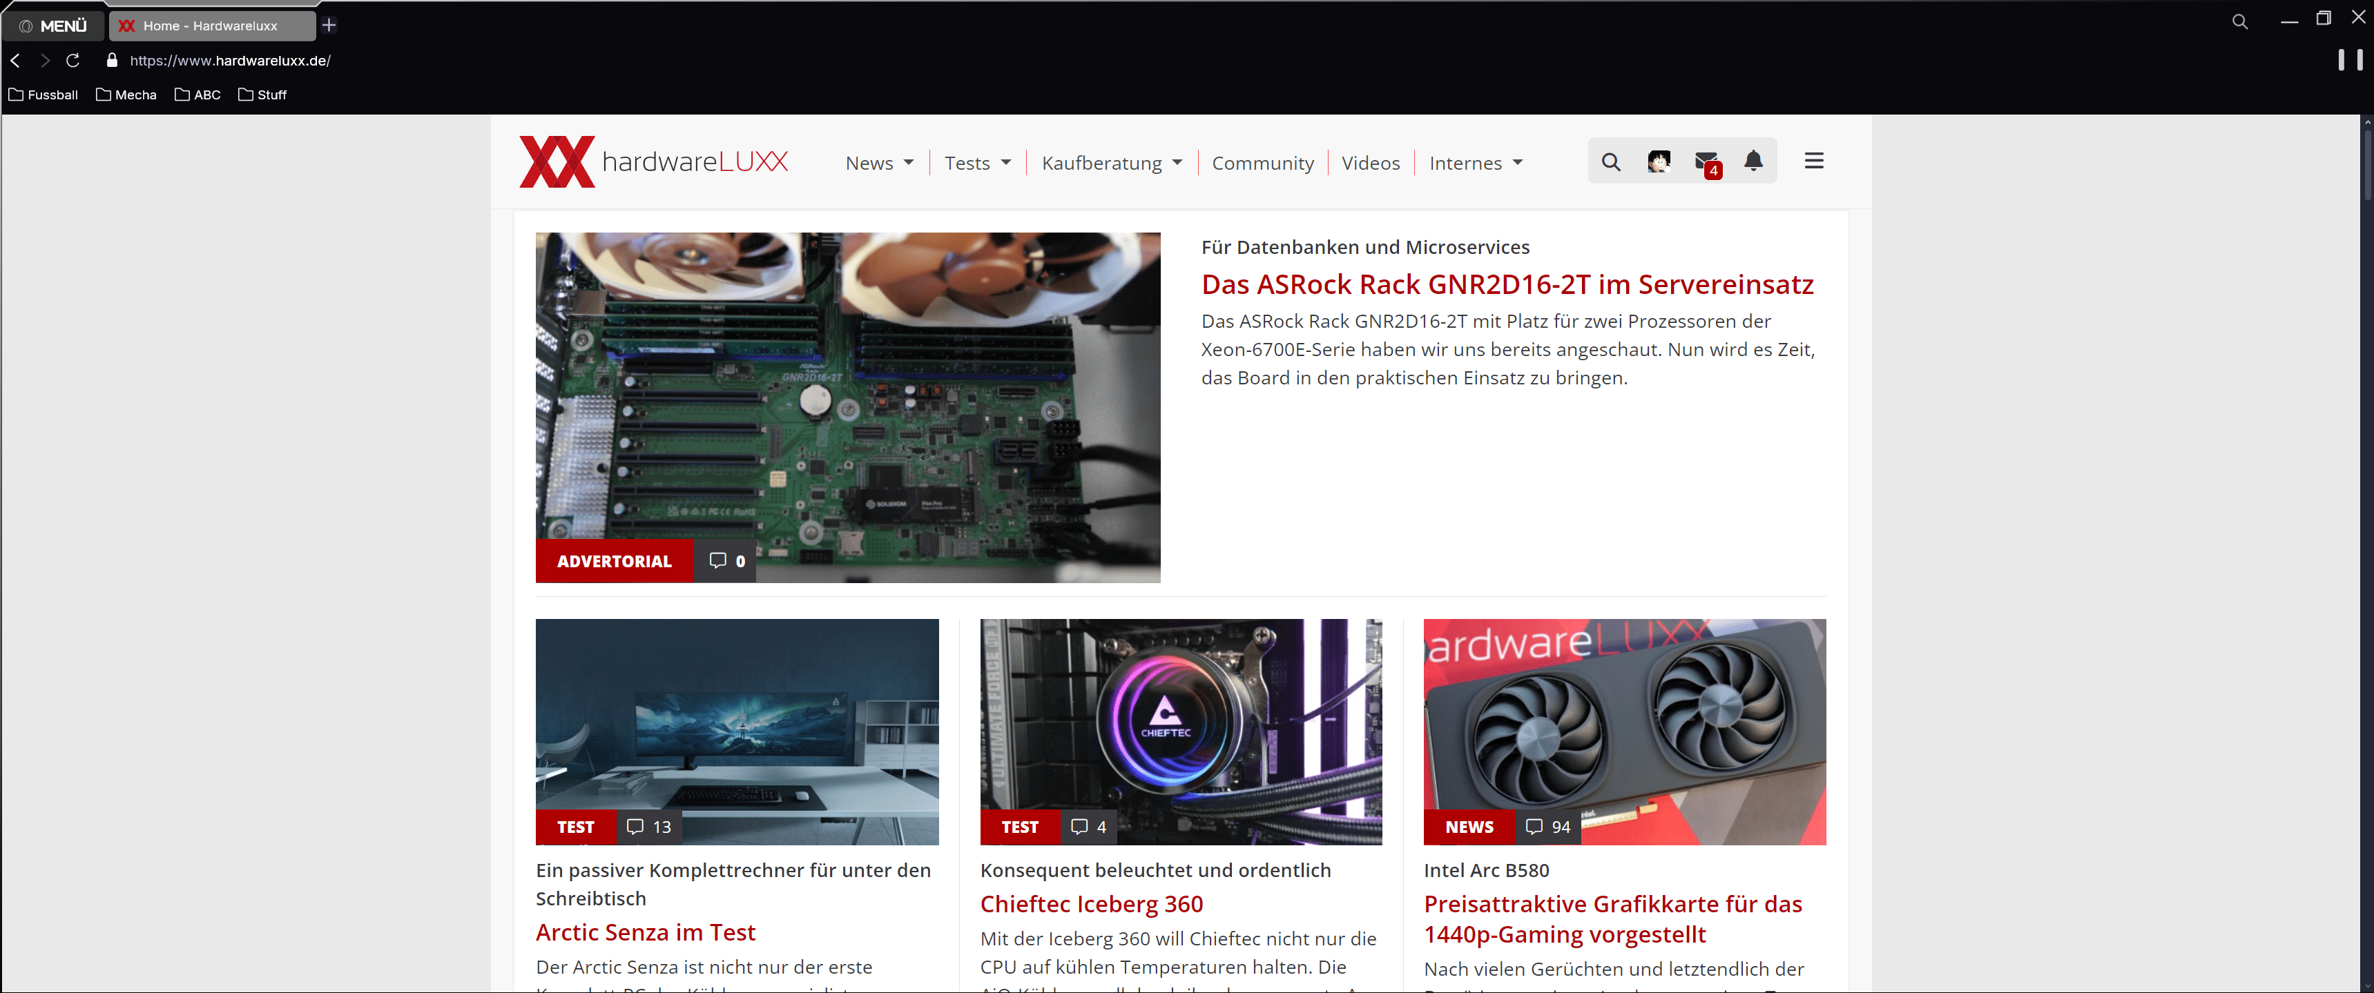The height and width of the screenshot is (993, 2374).
Task: Expand the Tests dropdown menu
Action: (x=978, y=163)
